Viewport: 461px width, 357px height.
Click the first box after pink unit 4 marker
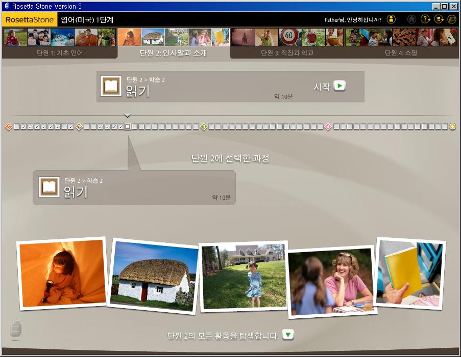[336, 126]
